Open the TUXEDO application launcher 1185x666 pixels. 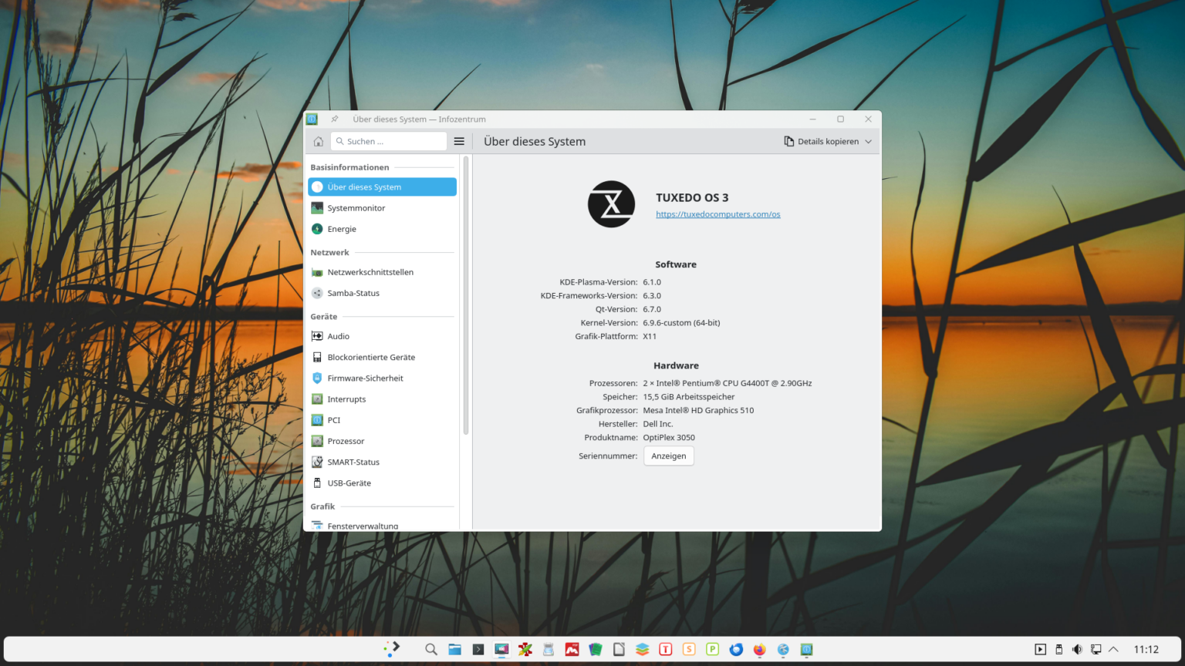click(x=392, y=649)
